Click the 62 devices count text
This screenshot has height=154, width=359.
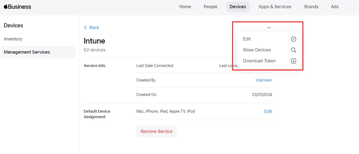pos(95,50)
